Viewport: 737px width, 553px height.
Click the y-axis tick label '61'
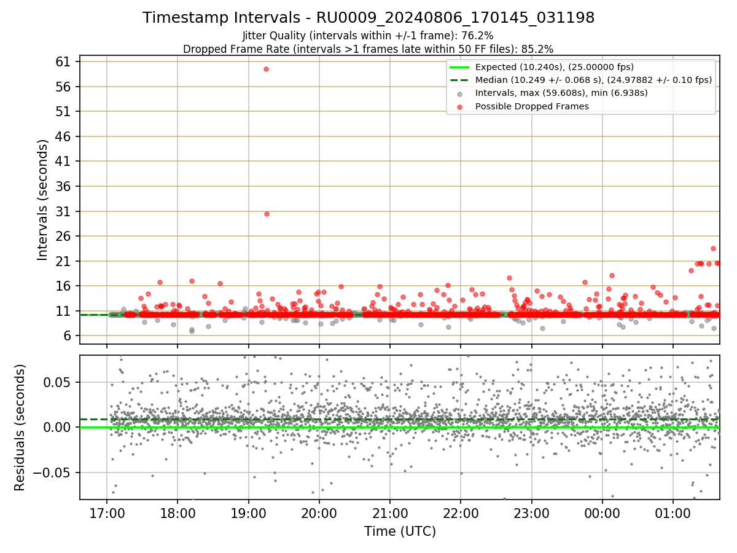click(64, 61)
